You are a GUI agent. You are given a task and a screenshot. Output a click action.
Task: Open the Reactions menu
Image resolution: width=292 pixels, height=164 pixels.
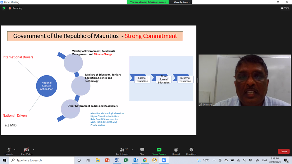pyautogui.click(x=191, y=151)
